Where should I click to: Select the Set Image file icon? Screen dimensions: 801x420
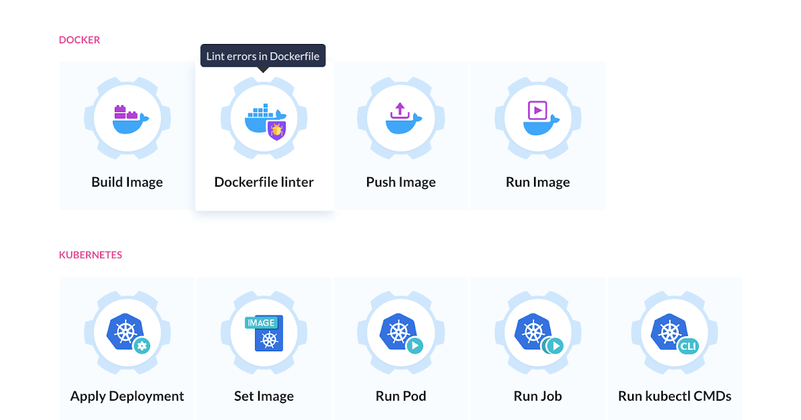tap(264, 333)
